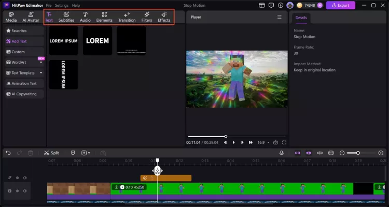Click the purple plus to add coins
The image size is (389, 207).
pos(320,5)
